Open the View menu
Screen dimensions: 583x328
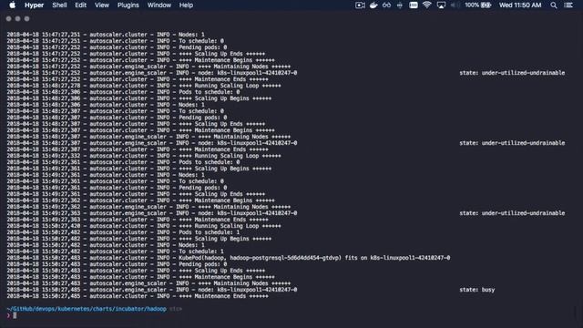101,5
